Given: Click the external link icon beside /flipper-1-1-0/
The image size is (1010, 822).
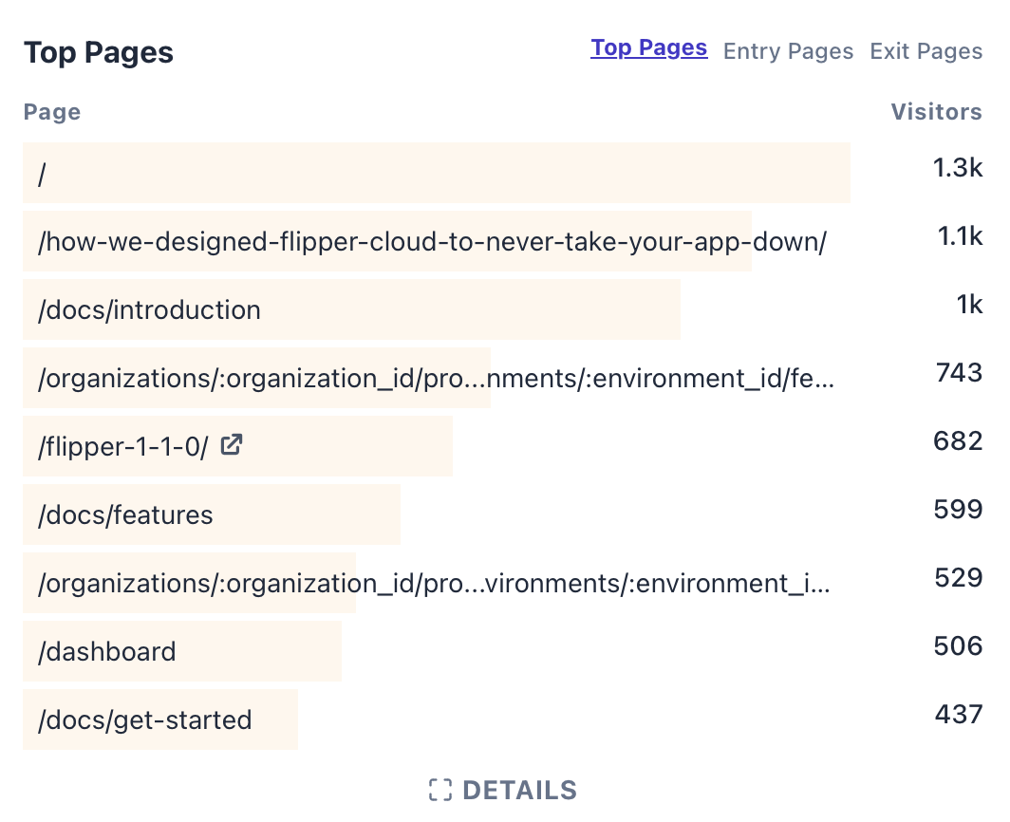Looking at the screenshot, I should (x=231, y=444).
